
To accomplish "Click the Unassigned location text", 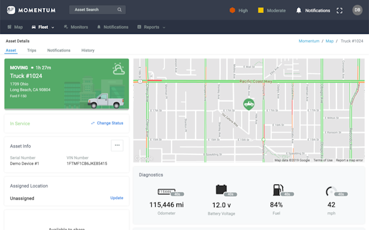I will (22, 198).
